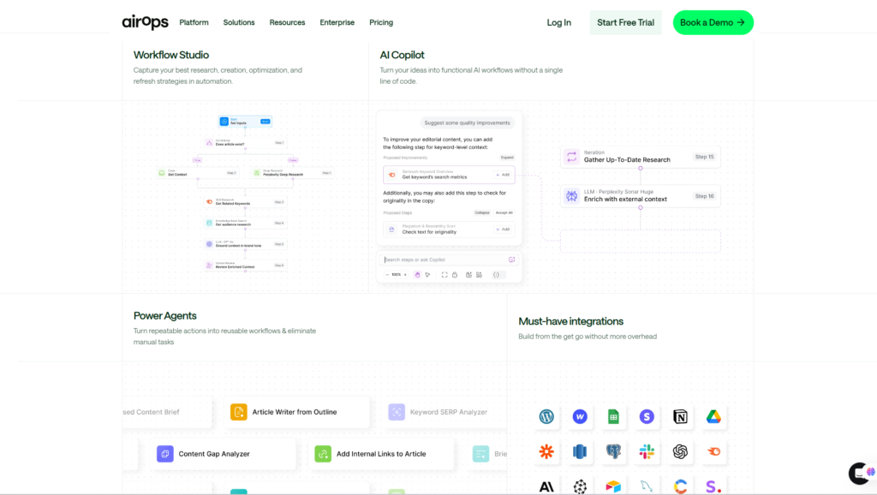Screen dimensions: 877x495
Task: Add the Get keyword's search metrics step
Action: pyautogui.click(x=503, y=175)
